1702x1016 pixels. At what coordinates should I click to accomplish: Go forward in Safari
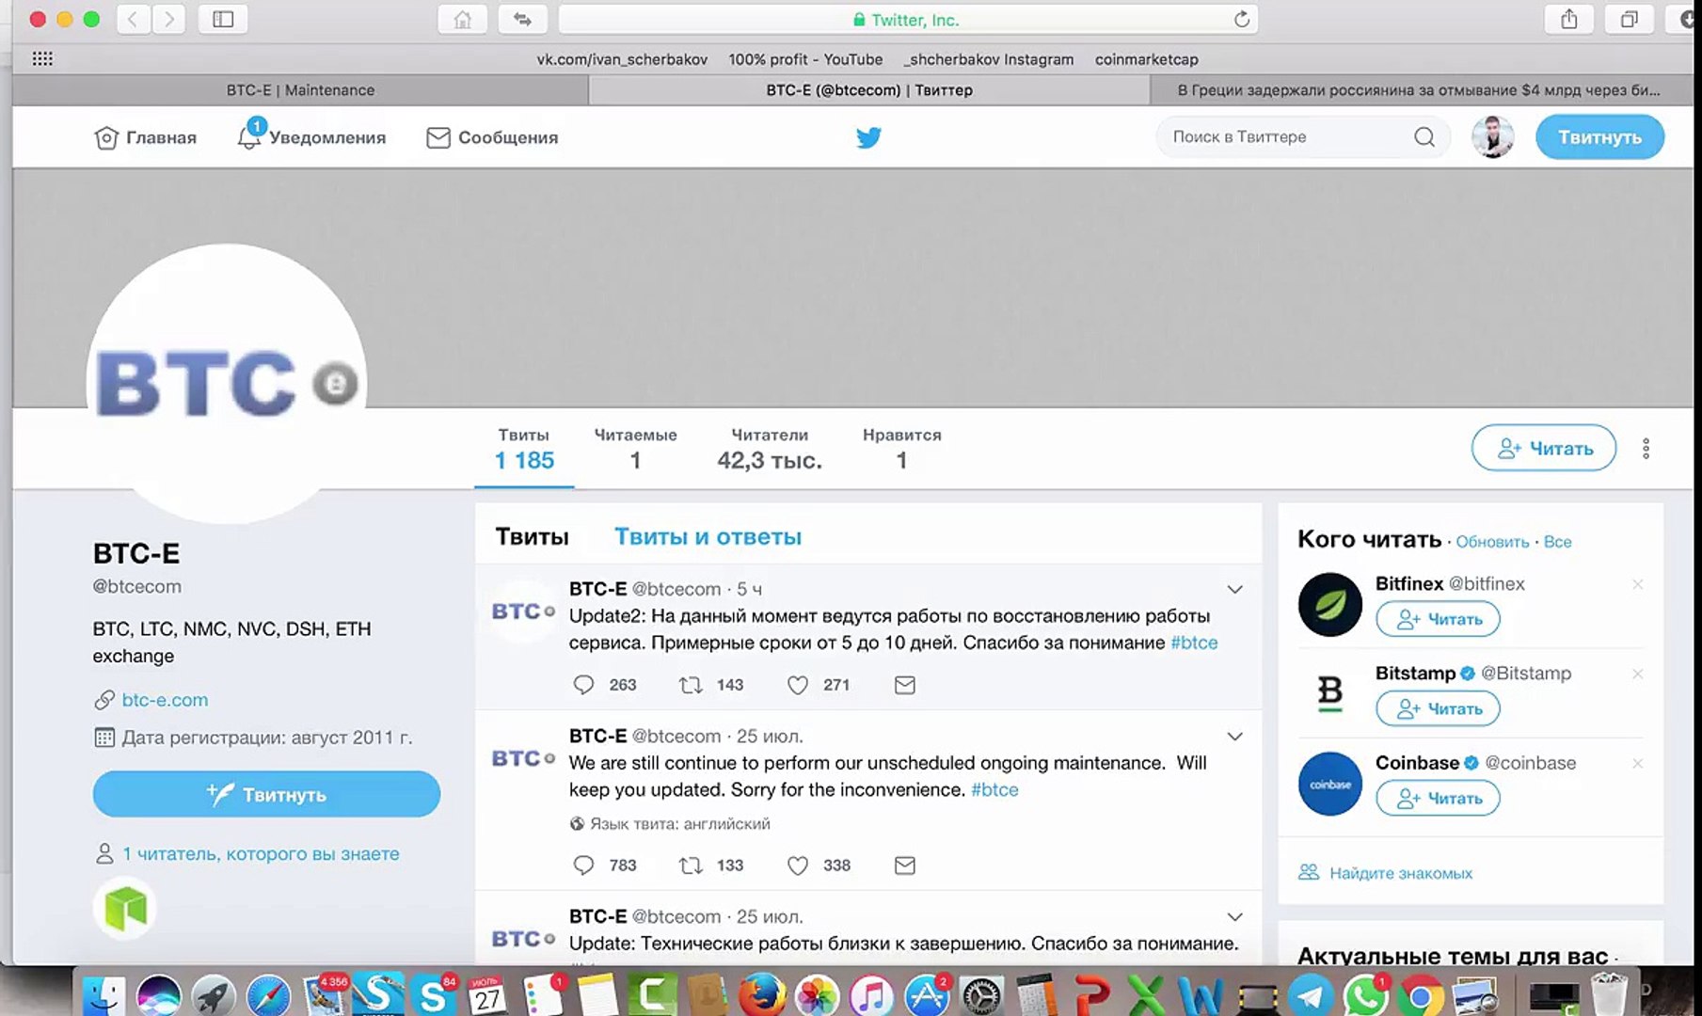click(168, 20)
